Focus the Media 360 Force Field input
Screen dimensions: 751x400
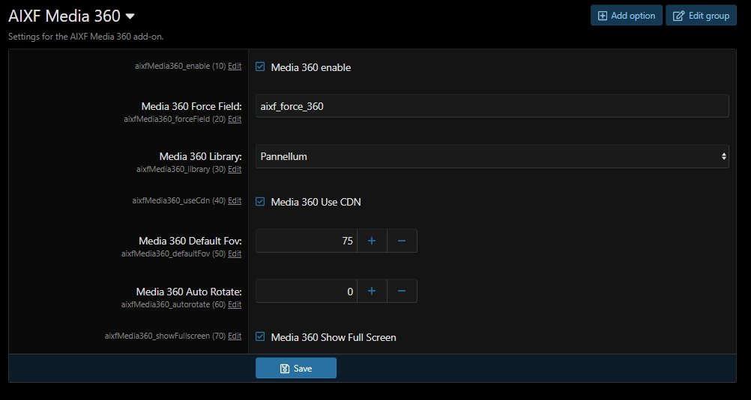(492, 106)
